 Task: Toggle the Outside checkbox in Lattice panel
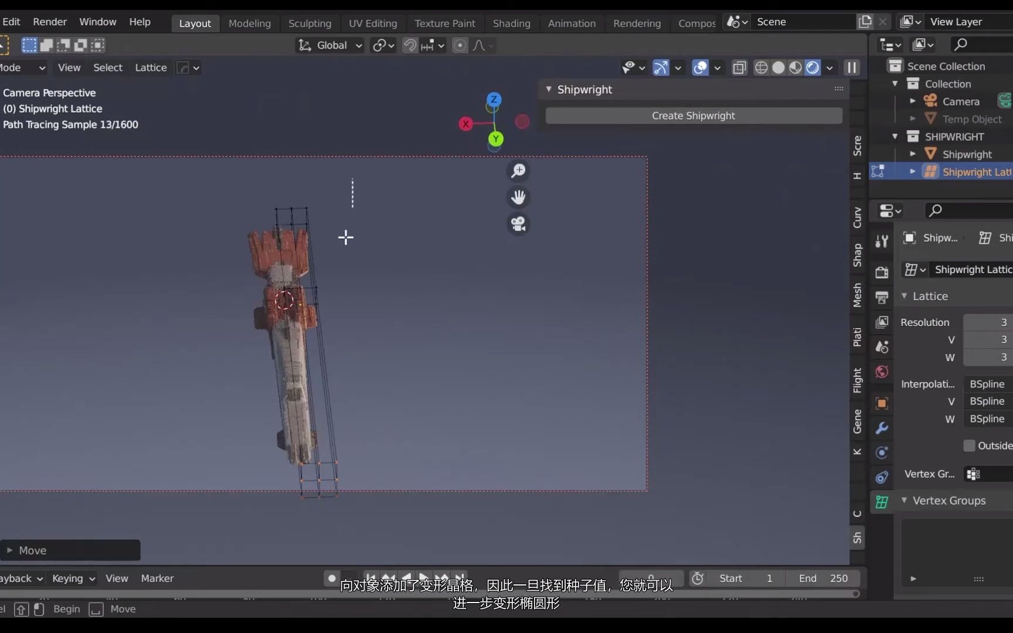click(x=970, y=445)
